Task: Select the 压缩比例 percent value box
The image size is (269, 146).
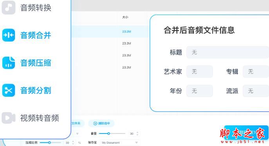Action: pos(67,142)
